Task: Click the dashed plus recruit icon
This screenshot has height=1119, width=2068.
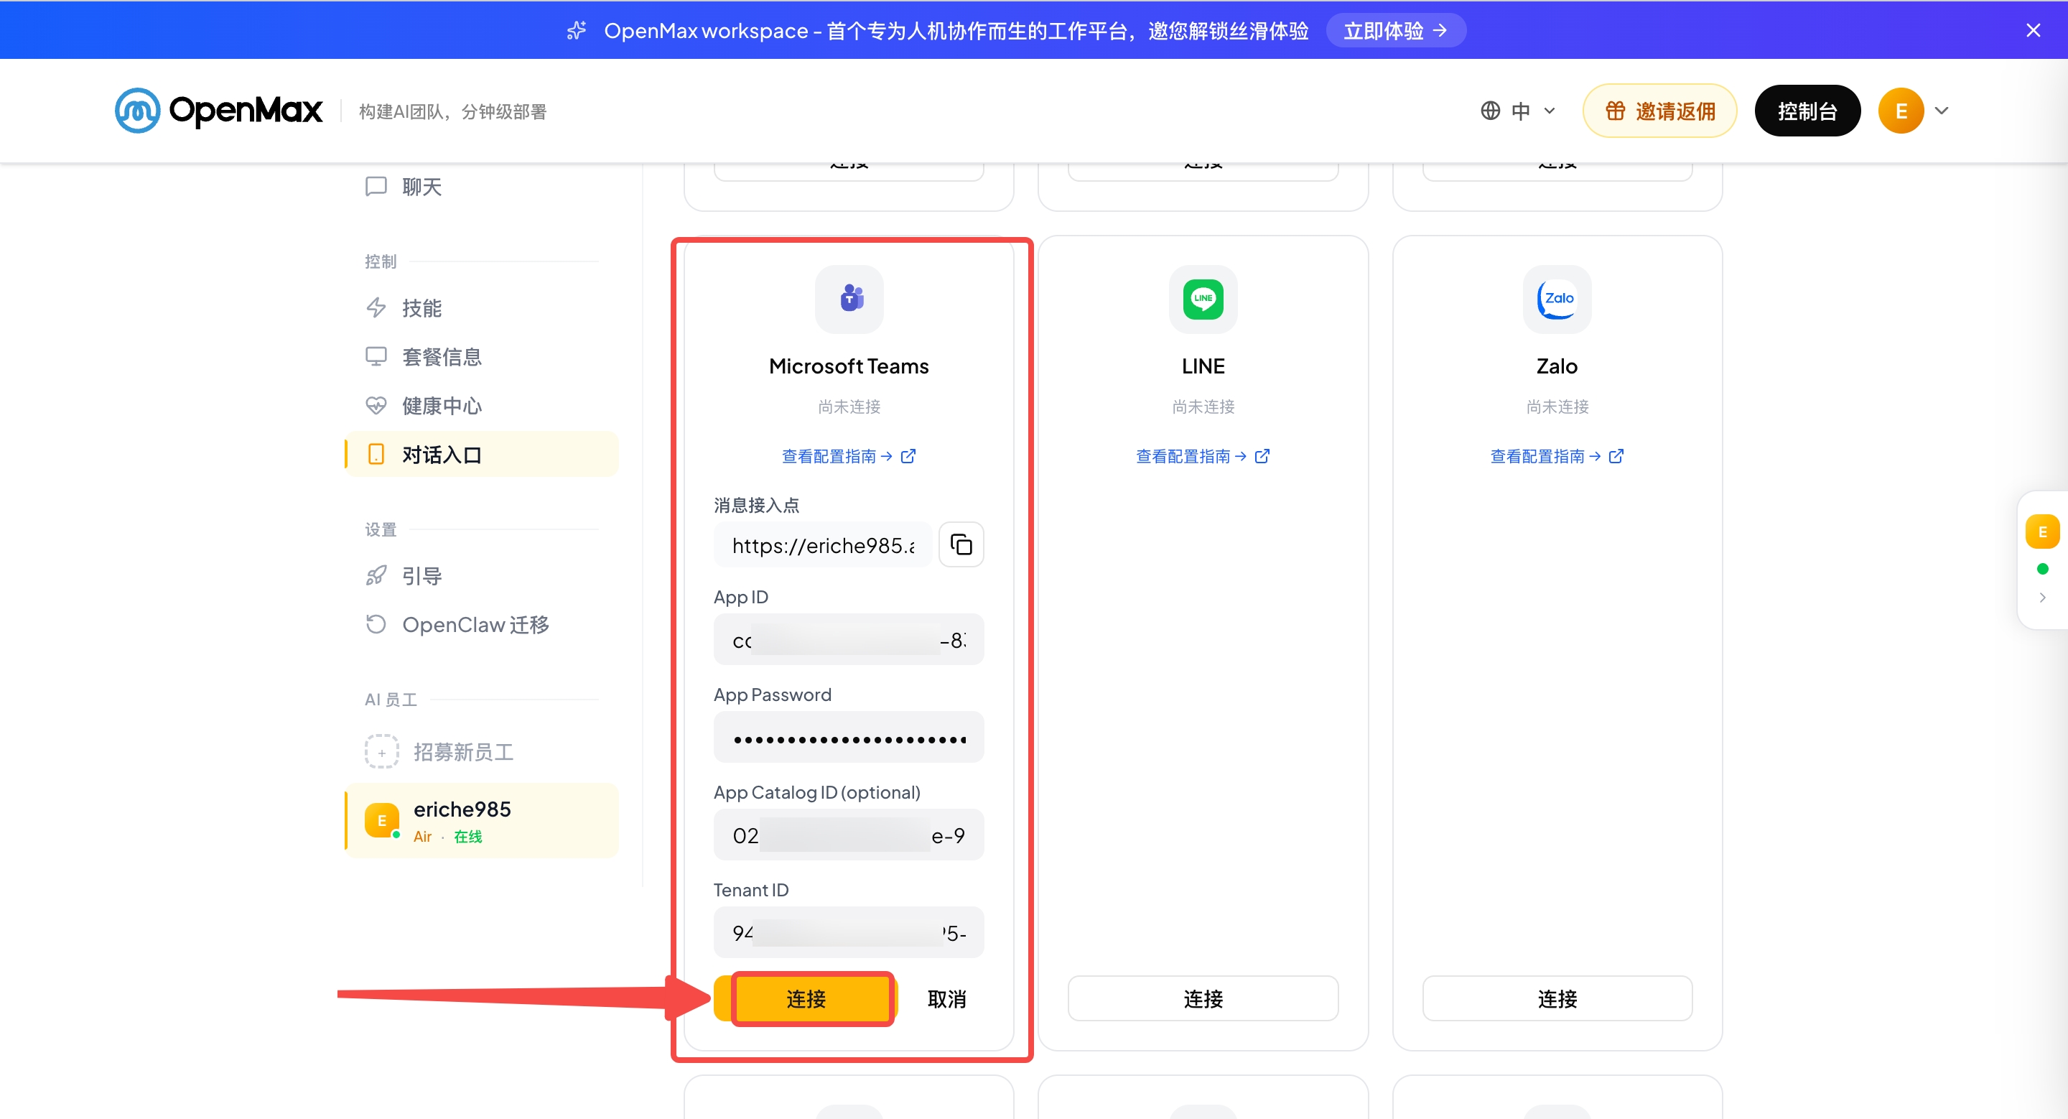Action: pos(381,752)
